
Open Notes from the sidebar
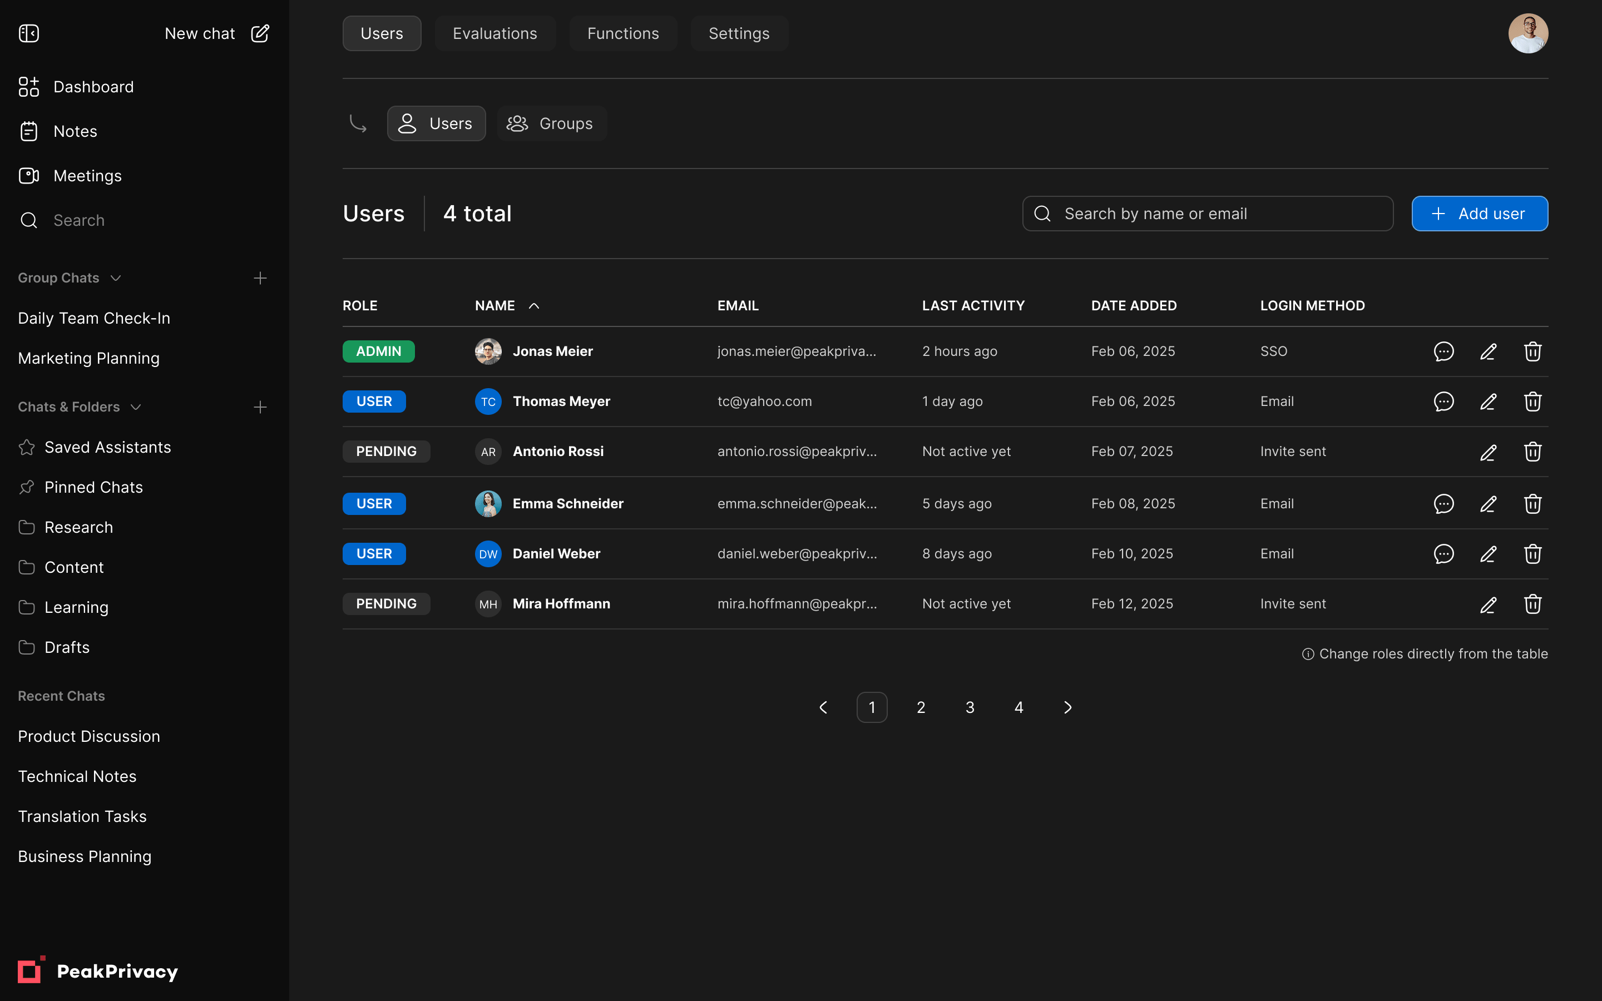tap(58, 131)
